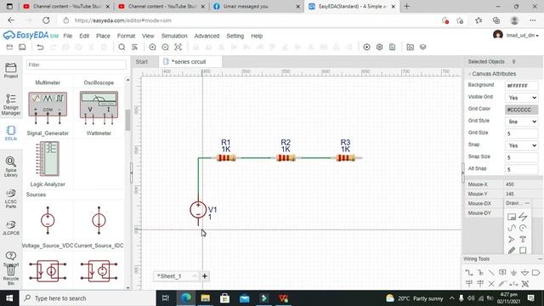
Task: Select the Arc tool in Drawing Tools
Action: pos(523,228)
